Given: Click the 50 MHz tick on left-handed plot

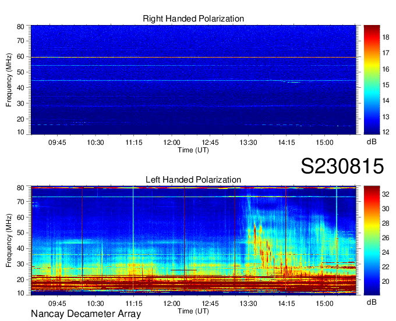Looking at the screenshot, I should [20, 233].
